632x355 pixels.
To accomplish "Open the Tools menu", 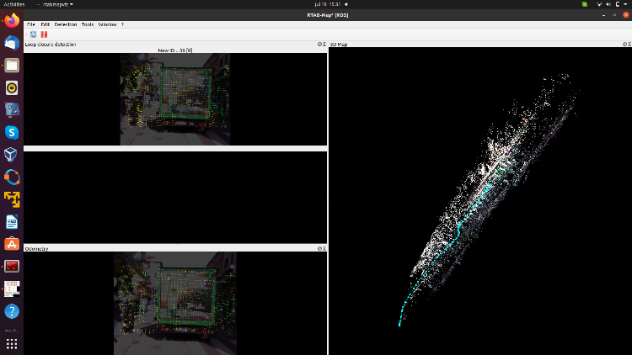I will (x=88, y=24).
